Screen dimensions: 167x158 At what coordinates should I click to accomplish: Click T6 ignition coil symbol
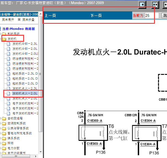click(x=93, y=133)
